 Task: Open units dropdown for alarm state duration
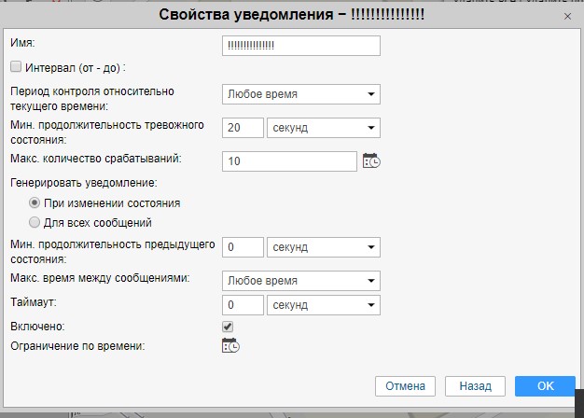pyautogui.click(x=324, y=128)
